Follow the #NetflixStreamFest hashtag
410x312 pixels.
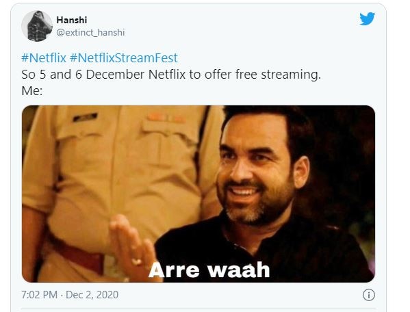124,57
